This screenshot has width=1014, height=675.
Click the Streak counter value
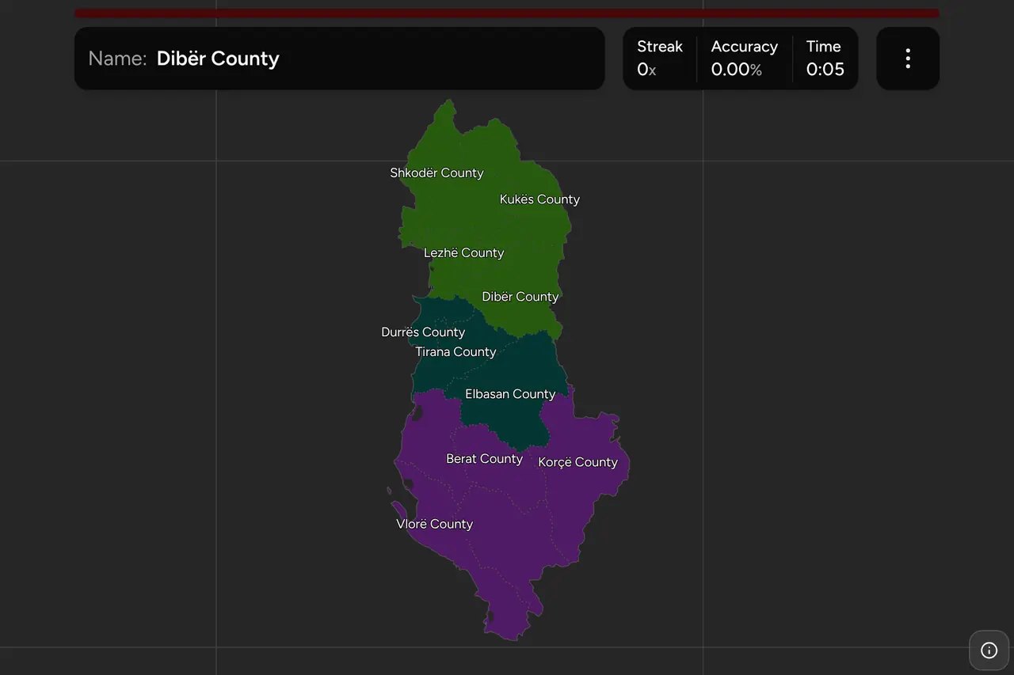646,70
